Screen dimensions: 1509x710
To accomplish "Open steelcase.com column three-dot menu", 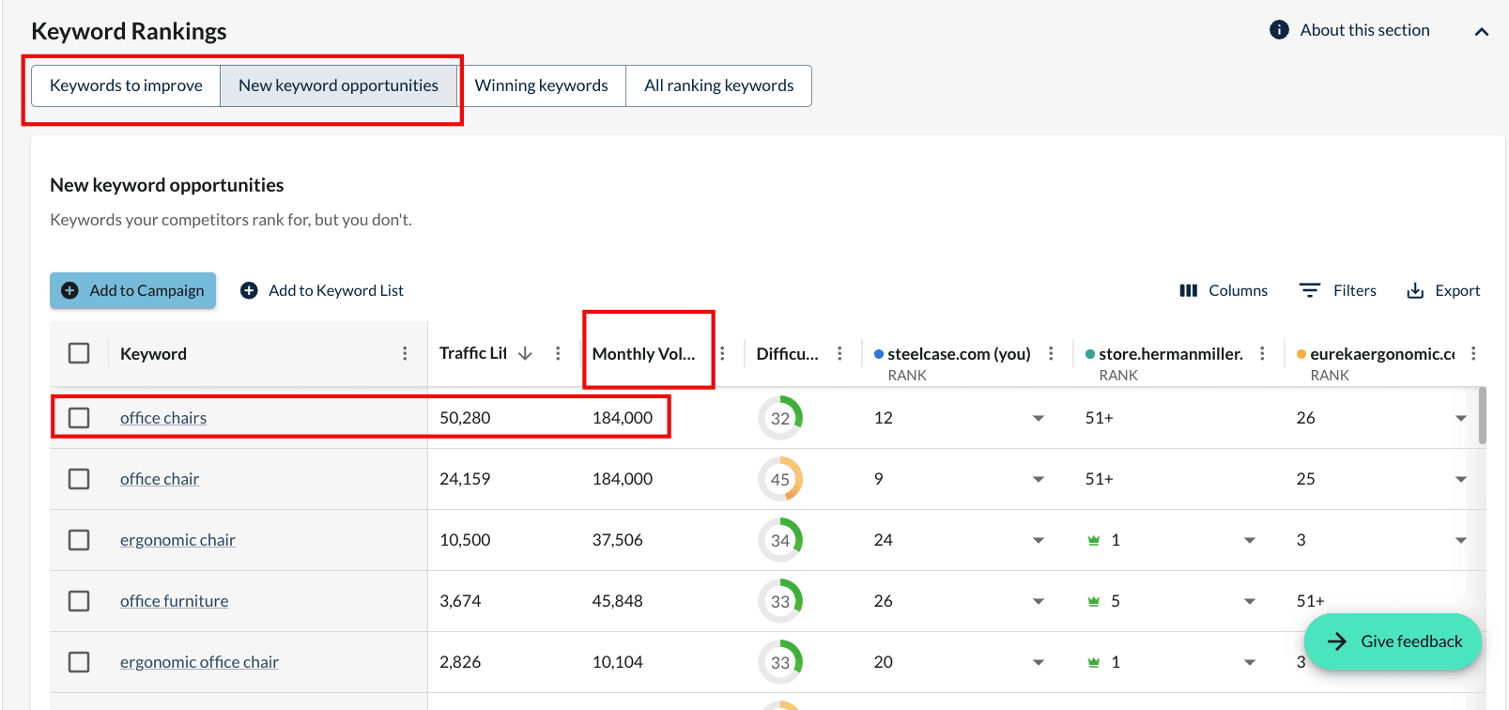I will click(1051, 354).
